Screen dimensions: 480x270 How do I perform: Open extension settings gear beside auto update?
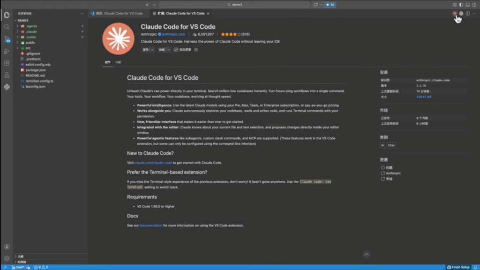[196, 50]
